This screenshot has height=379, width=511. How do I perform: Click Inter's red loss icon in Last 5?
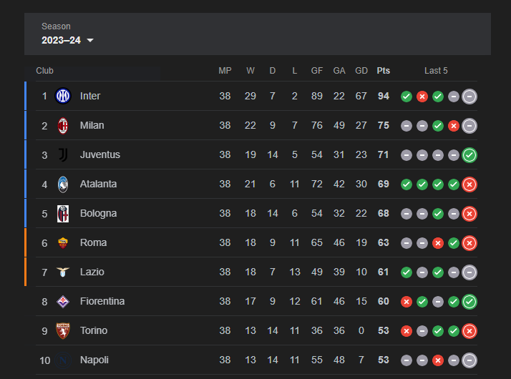click(x=422, y=96)
